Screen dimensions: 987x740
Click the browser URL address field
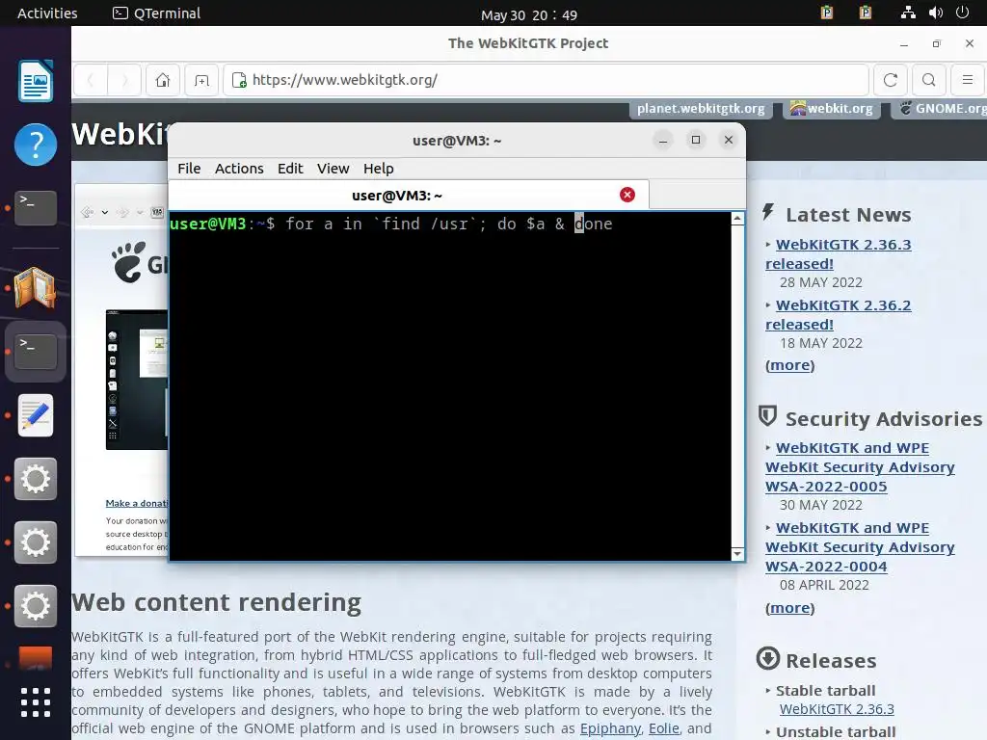[x=547, y=80]
